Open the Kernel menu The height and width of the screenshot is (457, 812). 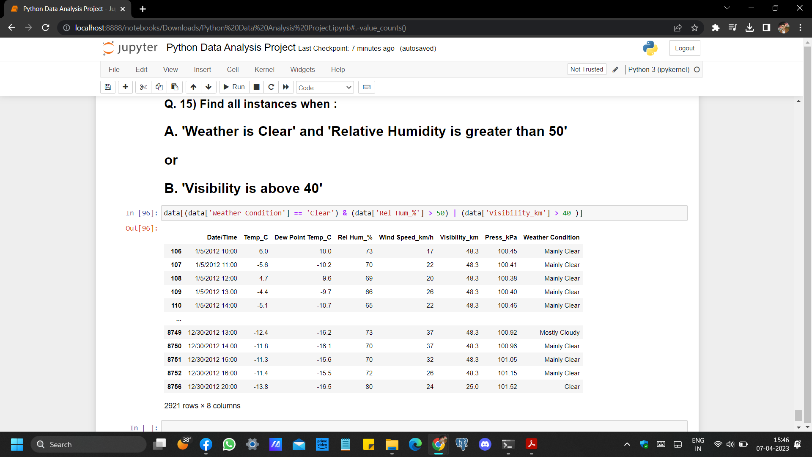pos(264,70)
